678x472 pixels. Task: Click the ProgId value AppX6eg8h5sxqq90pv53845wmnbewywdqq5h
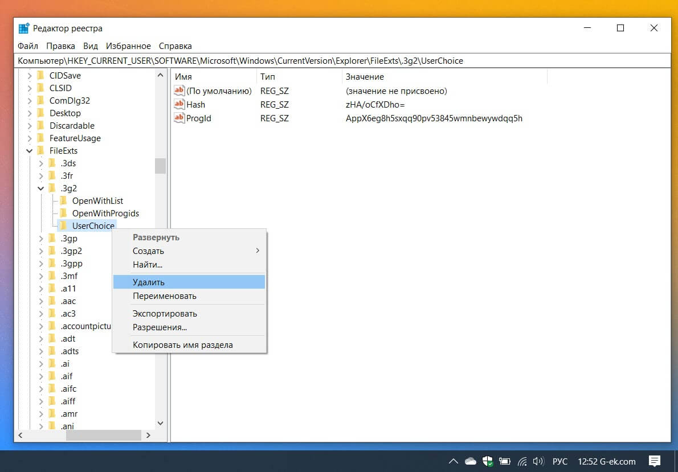click(x=434, y=118)
